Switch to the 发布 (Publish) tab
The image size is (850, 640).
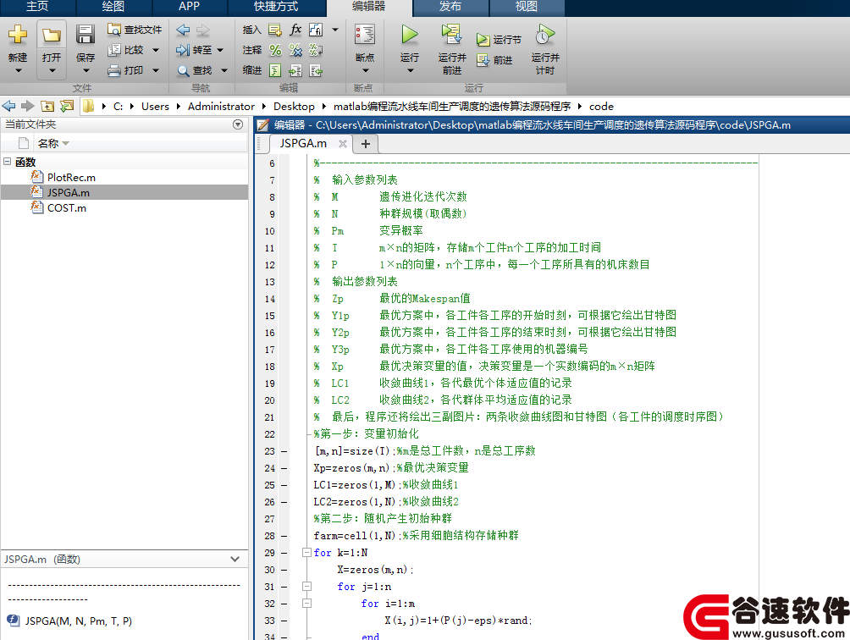pyautogui.click(x=450, y=7)
